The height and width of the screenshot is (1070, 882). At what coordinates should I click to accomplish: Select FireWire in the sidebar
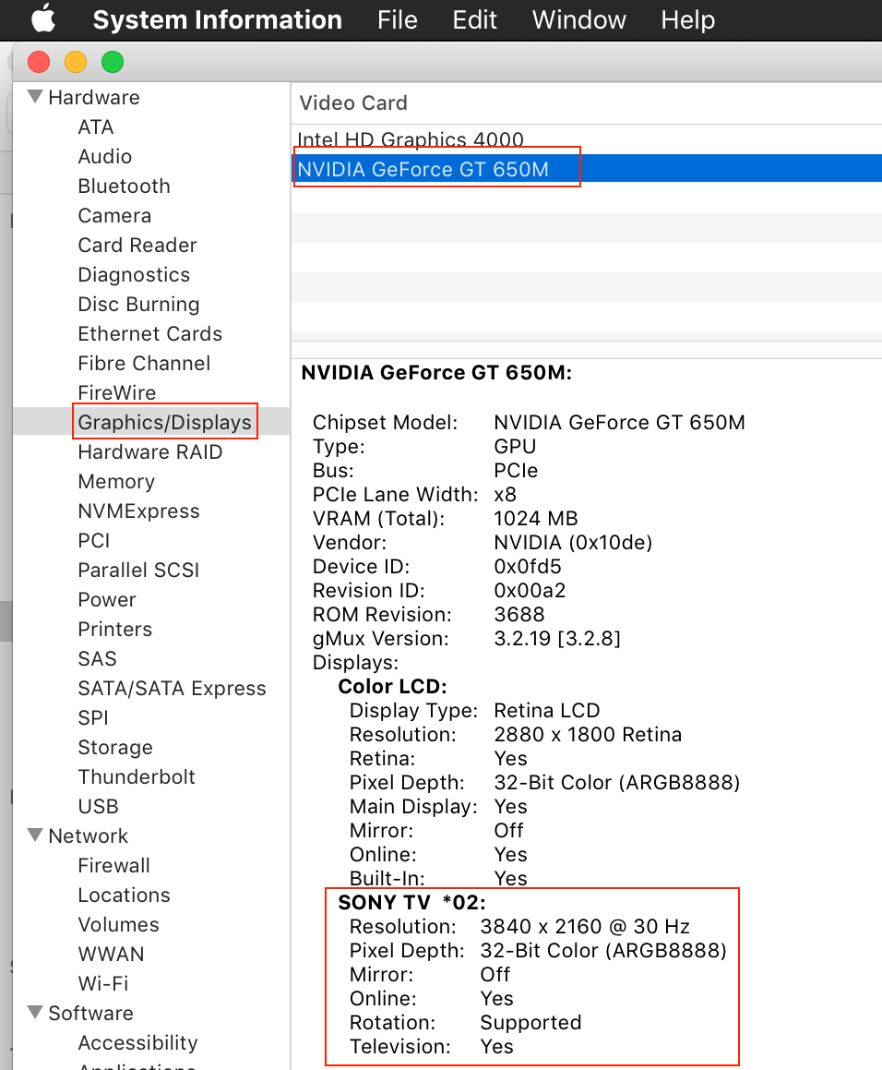coord(116,392)
